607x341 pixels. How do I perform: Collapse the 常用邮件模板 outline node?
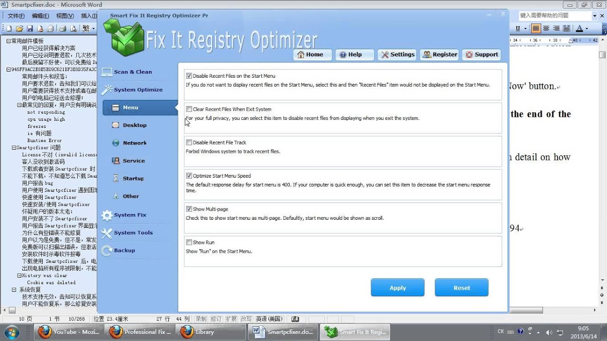click(x=9, y=41)
